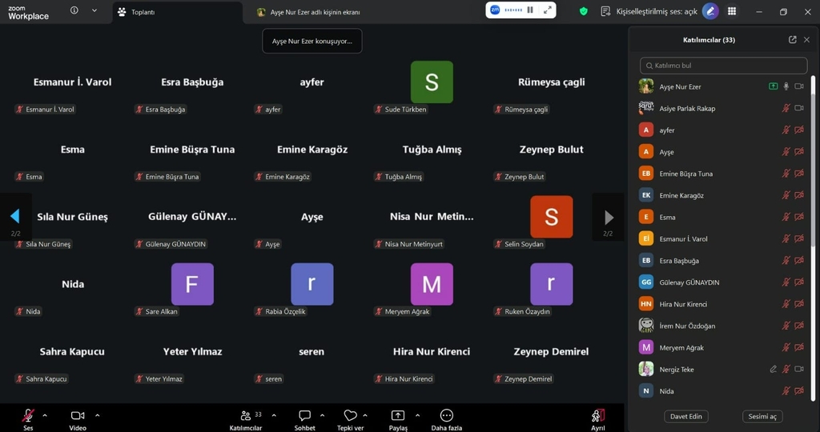This screenshot has width=820, height=432.
Task: Click the Katılımcı bul search field
Action: click(x=724, y=66)
